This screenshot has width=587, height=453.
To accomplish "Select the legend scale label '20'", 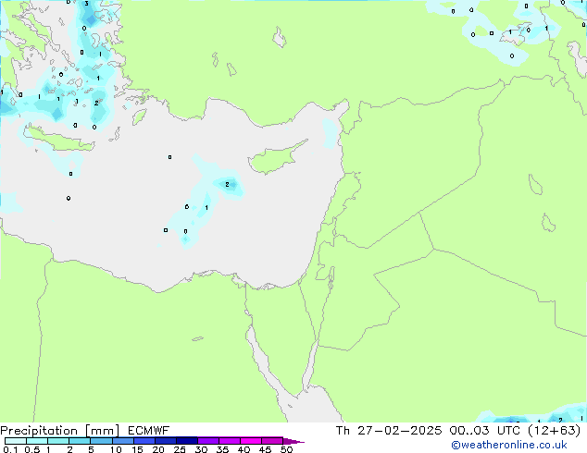I will (x=158, y=449).
